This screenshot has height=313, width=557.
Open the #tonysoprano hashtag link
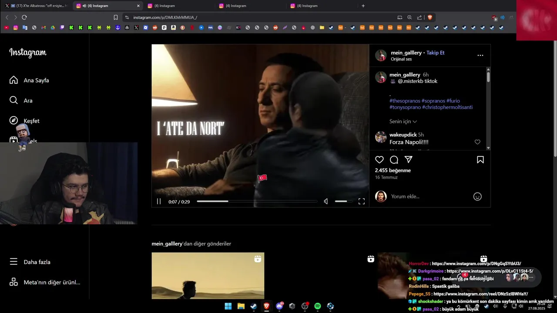[x=405, y=107]
